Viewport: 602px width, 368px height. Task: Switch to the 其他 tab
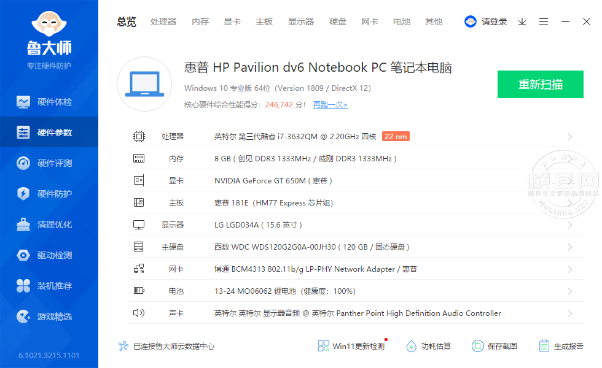pyautogui.click(x=434, y=22)
